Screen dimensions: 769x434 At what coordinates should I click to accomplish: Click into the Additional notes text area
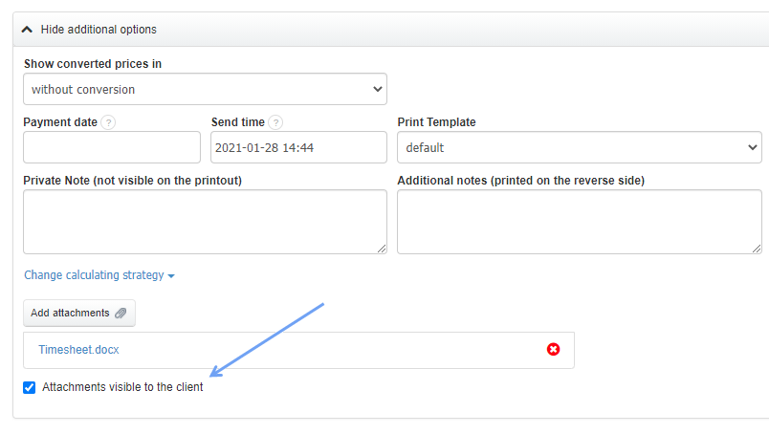pyautogui.click(x=579, y=222)
